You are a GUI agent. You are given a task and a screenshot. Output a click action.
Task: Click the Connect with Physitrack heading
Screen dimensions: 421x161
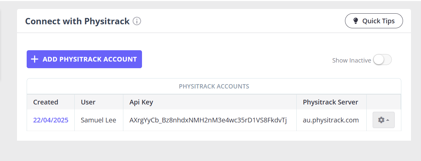pos(77,21)
